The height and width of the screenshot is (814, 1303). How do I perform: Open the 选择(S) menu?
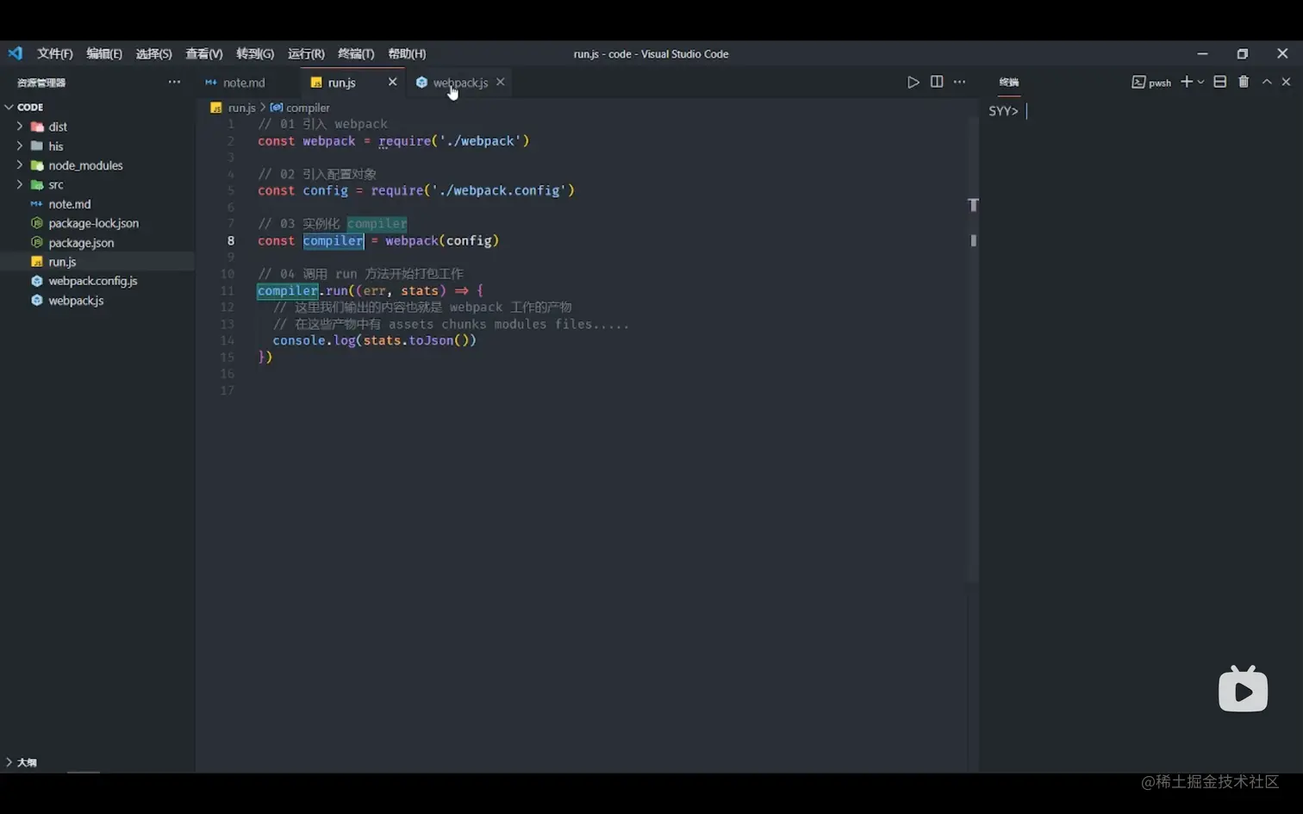[153, 53]
